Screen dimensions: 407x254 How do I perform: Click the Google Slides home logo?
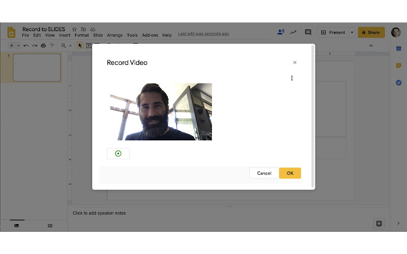[x=11, y=32]
